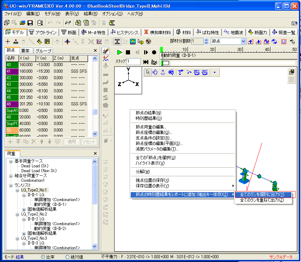Click the rotate view icon
301x262 pixels.
pos(155,72)
